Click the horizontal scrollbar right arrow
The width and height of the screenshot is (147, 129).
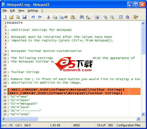coord(138,119)
